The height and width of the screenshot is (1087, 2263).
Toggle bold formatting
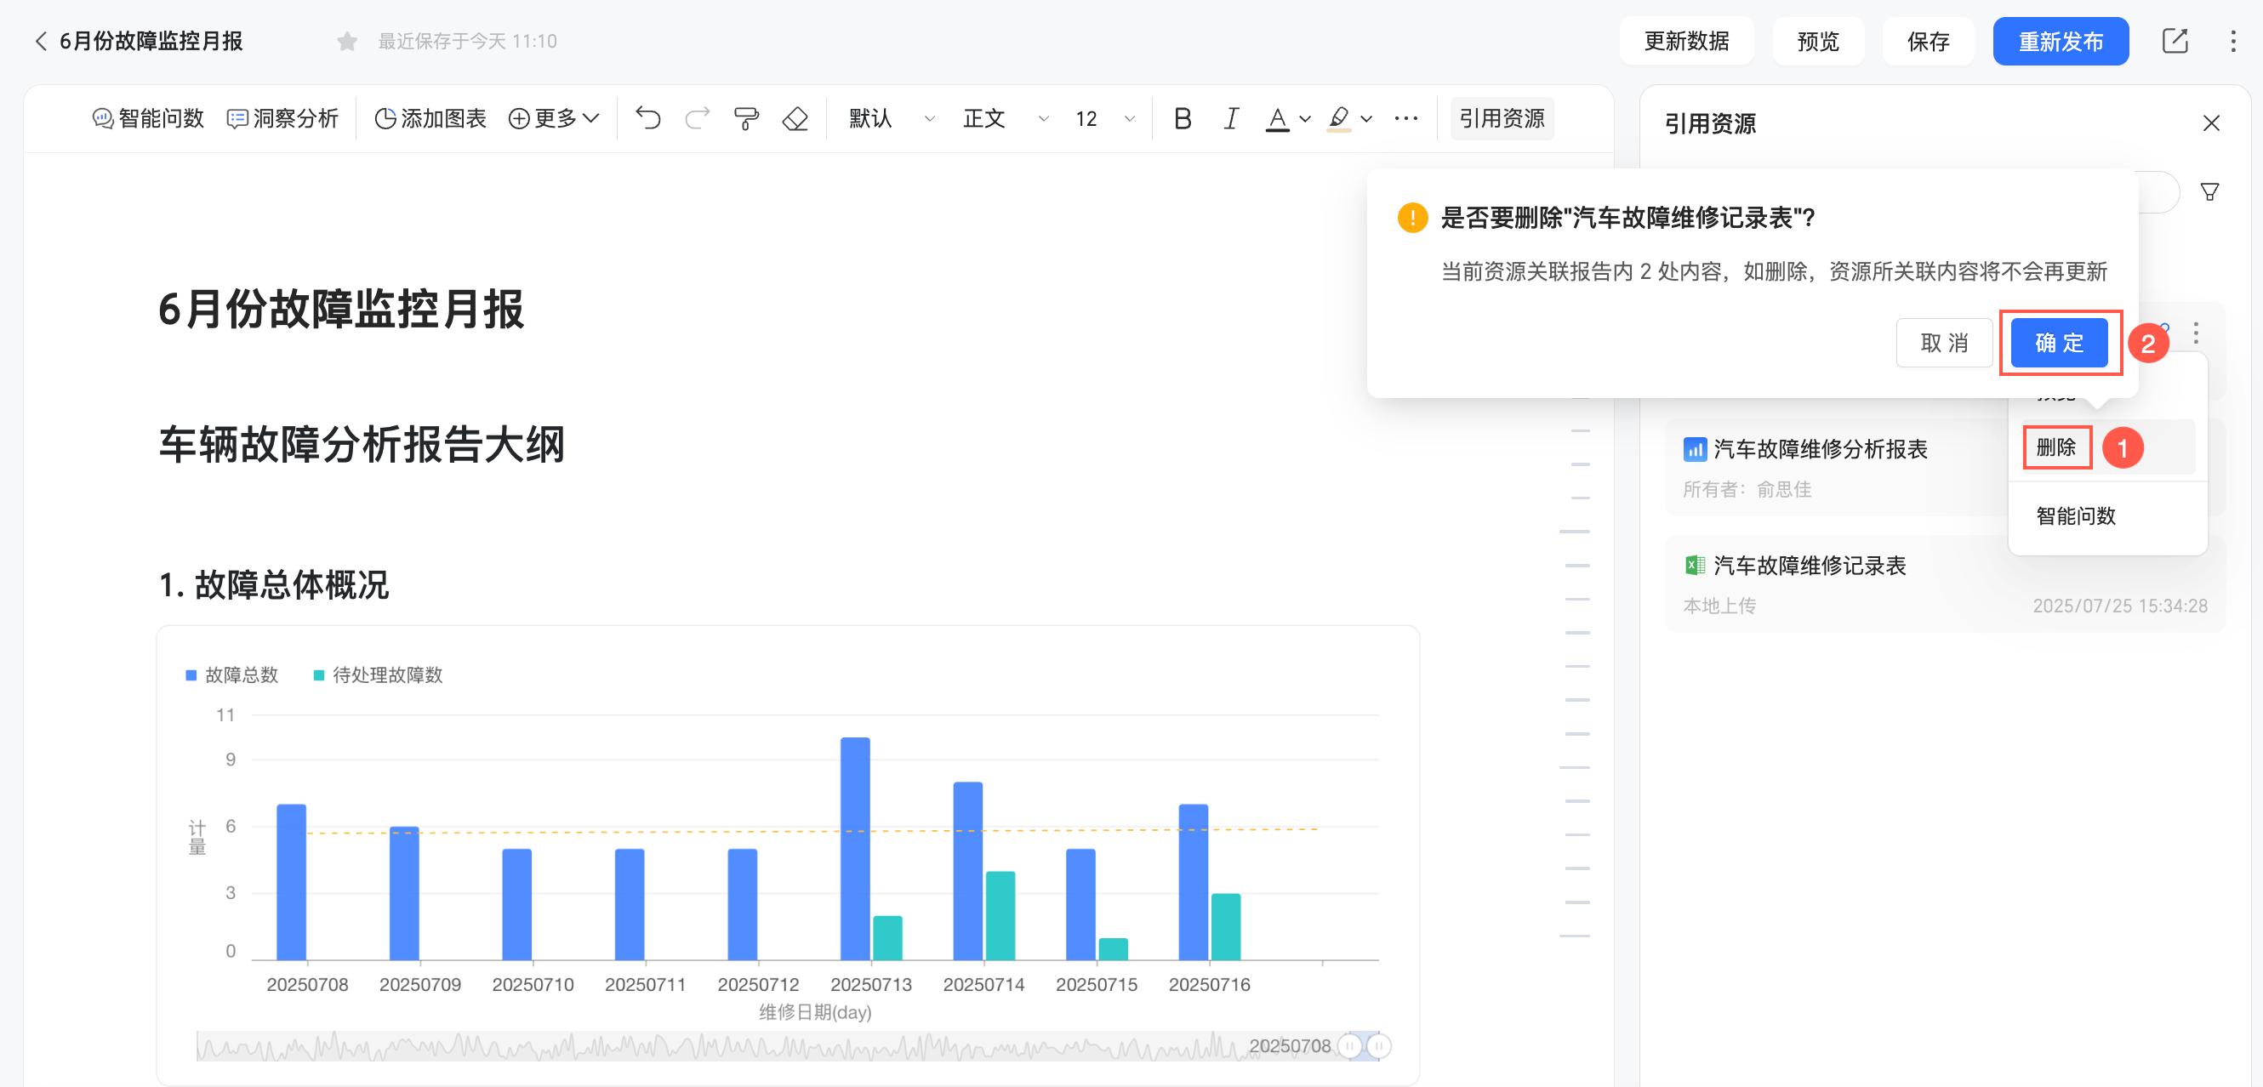[x=1183, y=118]
